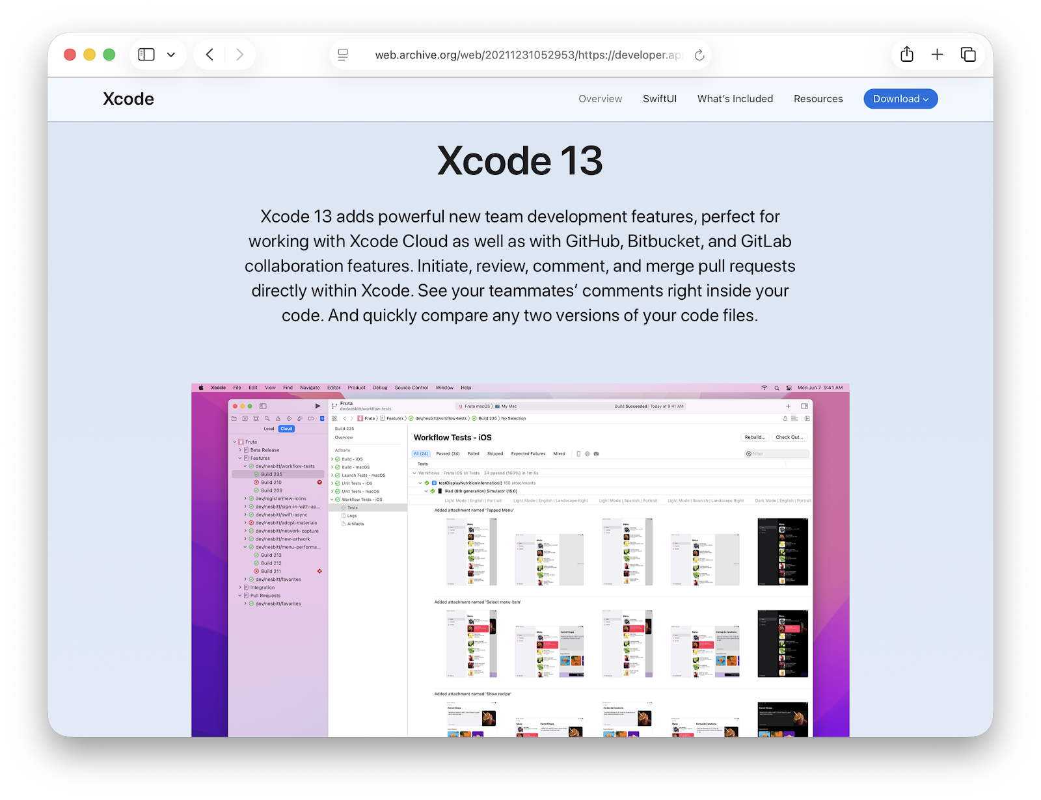Open Control Center icon in Xcode screenshot
Screen dimensions: 1041x800
[789, 388]
